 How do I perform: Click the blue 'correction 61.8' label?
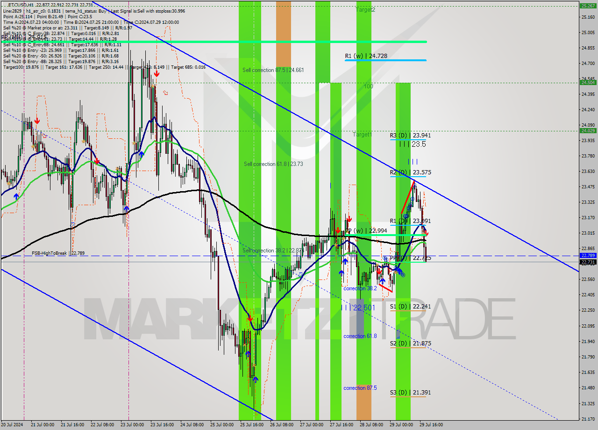(x=360, y=337)
